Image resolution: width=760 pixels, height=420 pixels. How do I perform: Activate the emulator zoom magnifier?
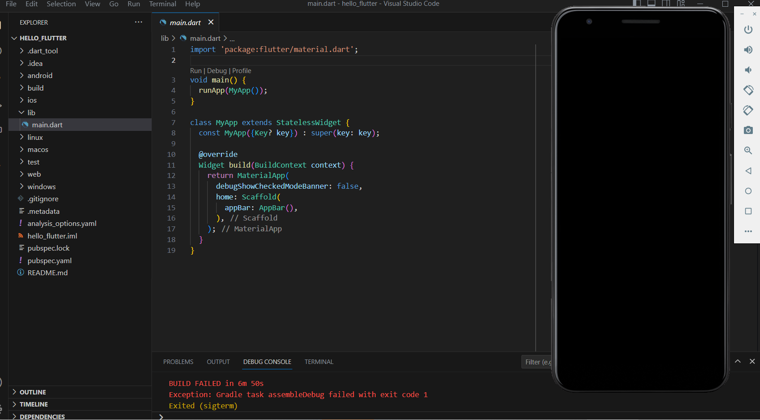pyautogui.click(x=748, y=151)
